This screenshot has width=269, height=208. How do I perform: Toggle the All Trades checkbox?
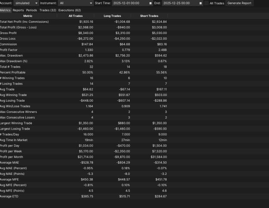[207, 3]
